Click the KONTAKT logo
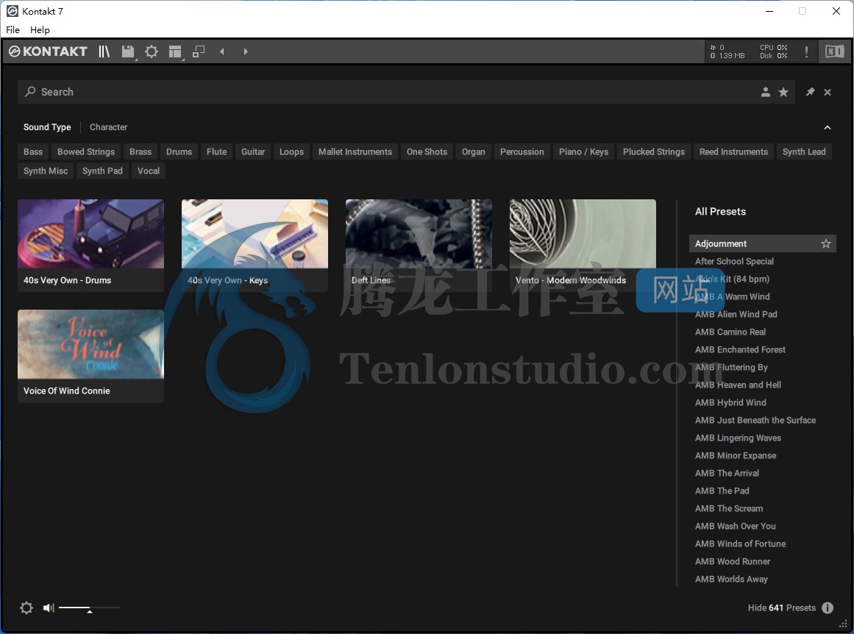 pyautogui.click(x=48, y=51)
